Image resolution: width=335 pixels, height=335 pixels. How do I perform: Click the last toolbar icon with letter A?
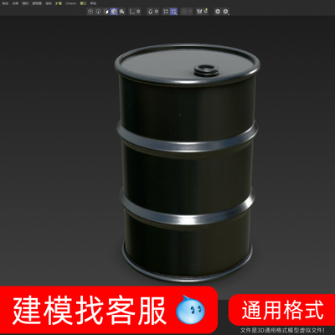click(x=225, y=12)
